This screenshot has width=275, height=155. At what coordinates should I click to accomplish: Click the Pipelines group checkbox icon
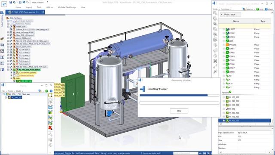click(x=230, y=92)
